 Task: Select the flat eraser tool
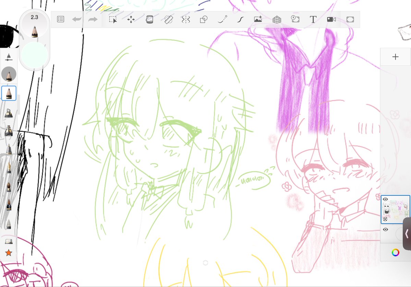click(x=9, y=241)
